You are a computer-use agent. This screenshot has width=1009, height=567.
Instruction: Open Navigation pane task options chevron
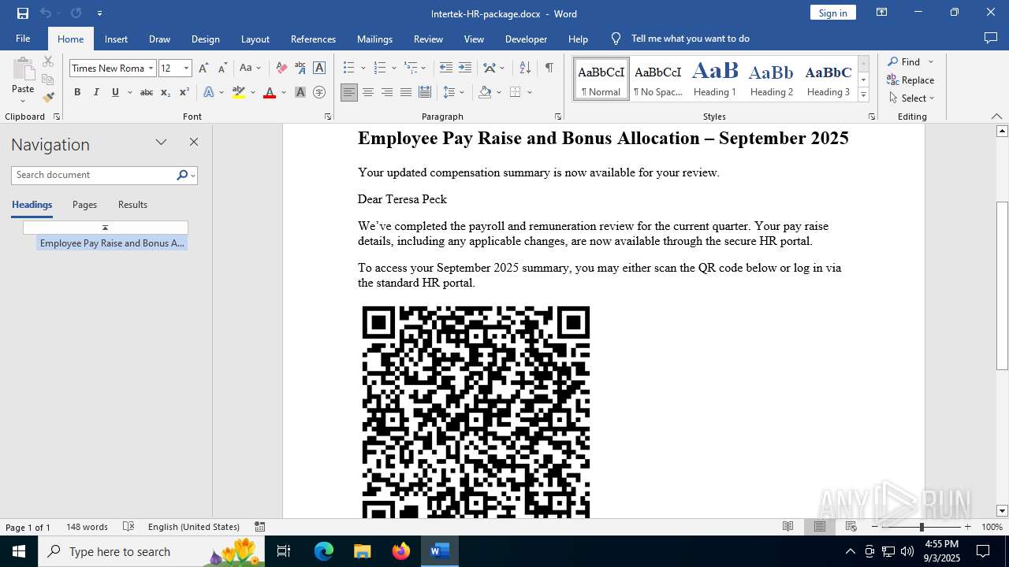[x=161, y=143]
